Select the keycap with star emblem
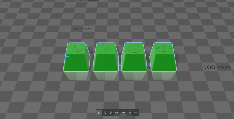The height and width of the screenshot is (119, 234). [164, 57]
